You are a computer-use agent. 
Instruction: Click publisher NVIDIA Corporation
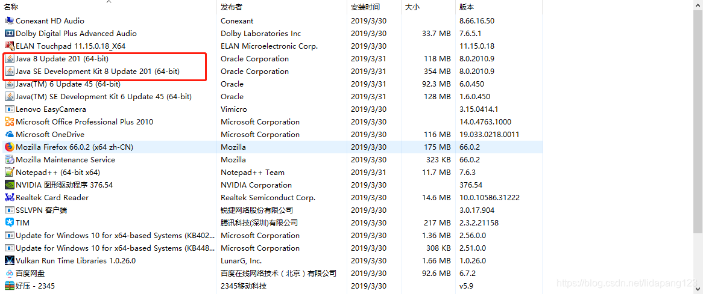(x=256, y=185)
